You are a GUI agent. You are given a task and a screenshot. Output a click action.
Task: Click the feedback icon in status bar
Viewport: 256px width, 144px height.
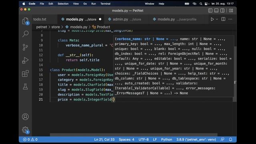[x=222, y=140]
